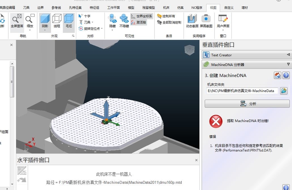Screen dimensions: 292x190
Task: Open the 参考线 ribbon tab
Action: 56,8
